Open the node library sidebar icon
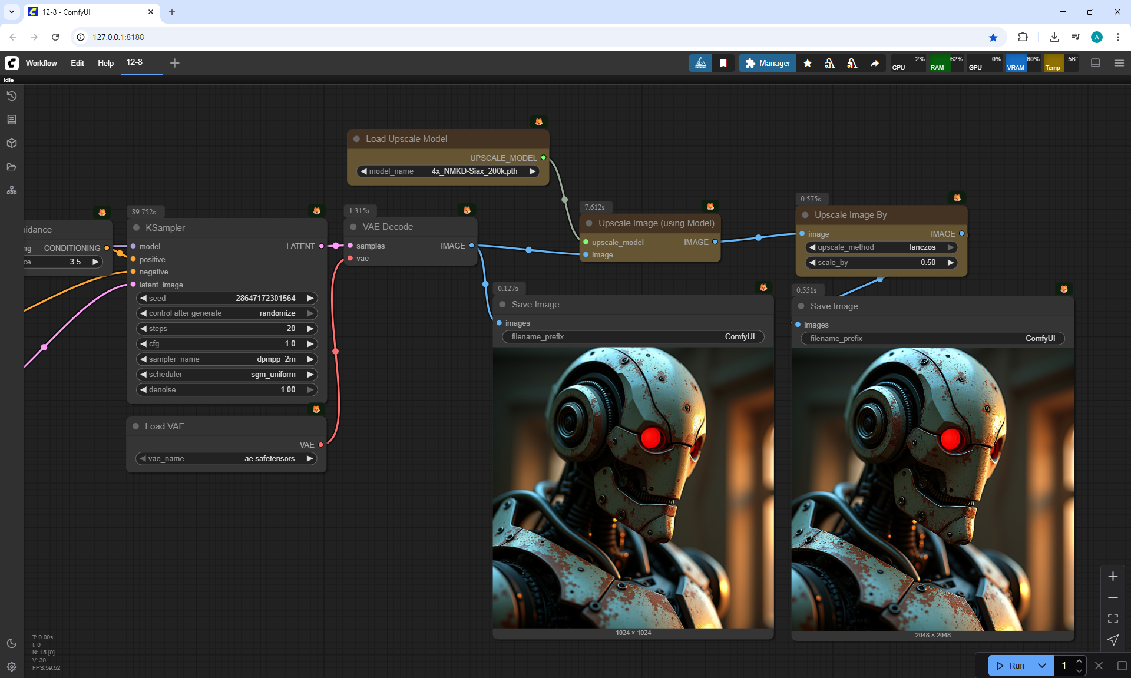This screenshot has width=1131, height=678. point(12,120)
